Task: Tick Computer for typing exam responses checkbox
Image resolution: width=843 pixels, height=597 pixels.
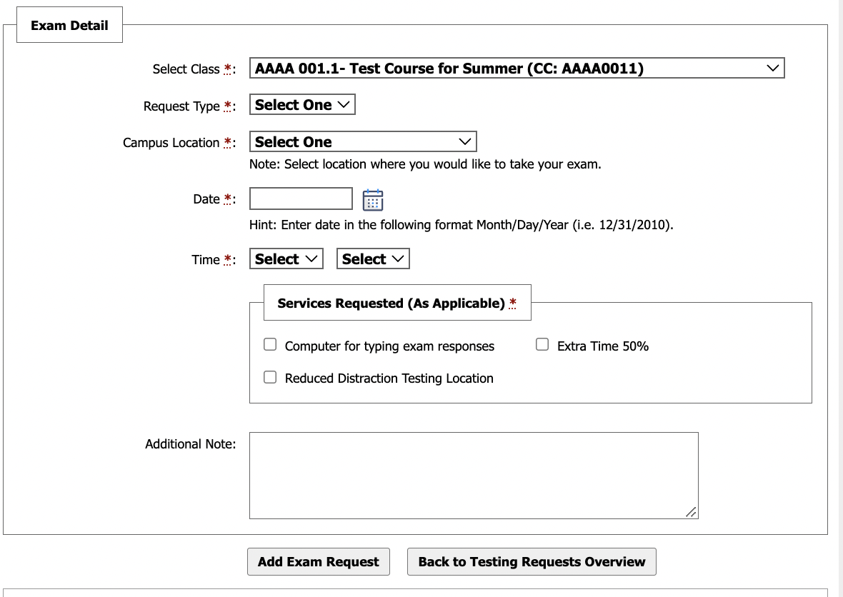Action: [270, 344]
